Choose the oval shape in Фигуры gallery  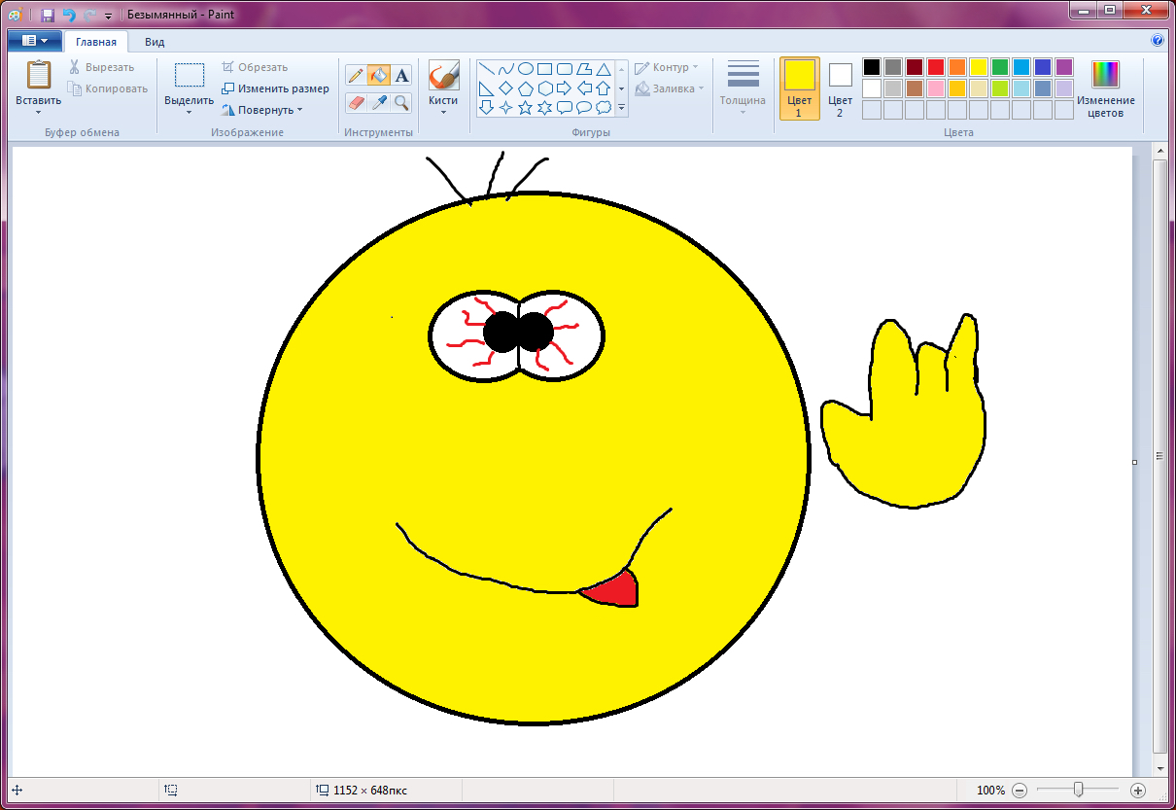tap(525, 69)
